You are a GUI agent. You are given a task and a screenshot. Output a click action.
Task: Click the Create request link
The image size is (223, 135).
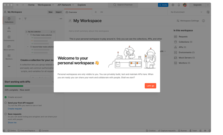click(15, 109)
